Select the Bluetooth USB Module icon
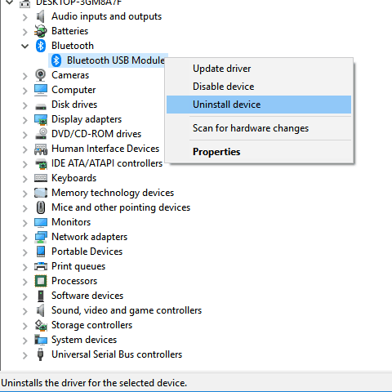Image resolution: width=392 pixels, height=392 pixels. tap(56, 60)
